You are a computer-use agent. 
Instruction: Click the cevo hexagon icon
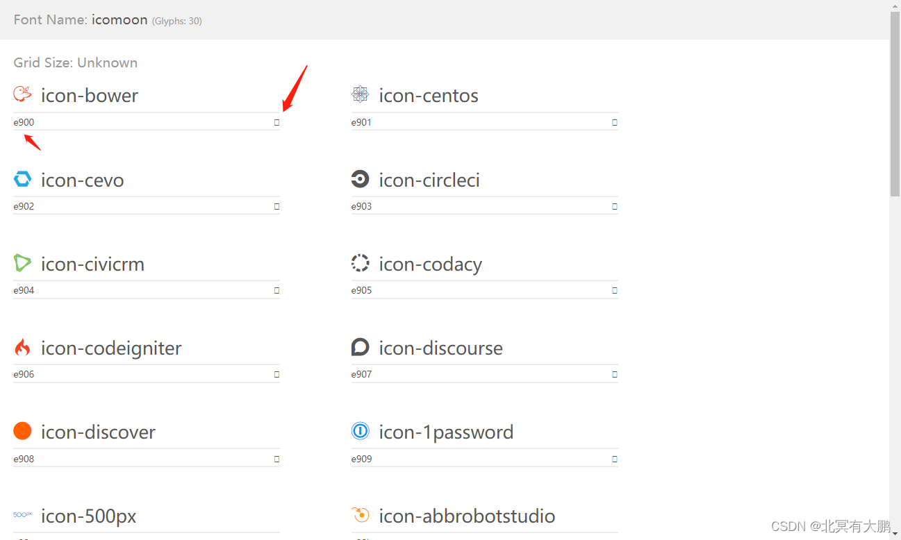tap(22, 180)
